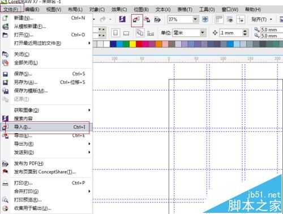
Task: Choose New in the File menu
Action: tap(46, 18)
